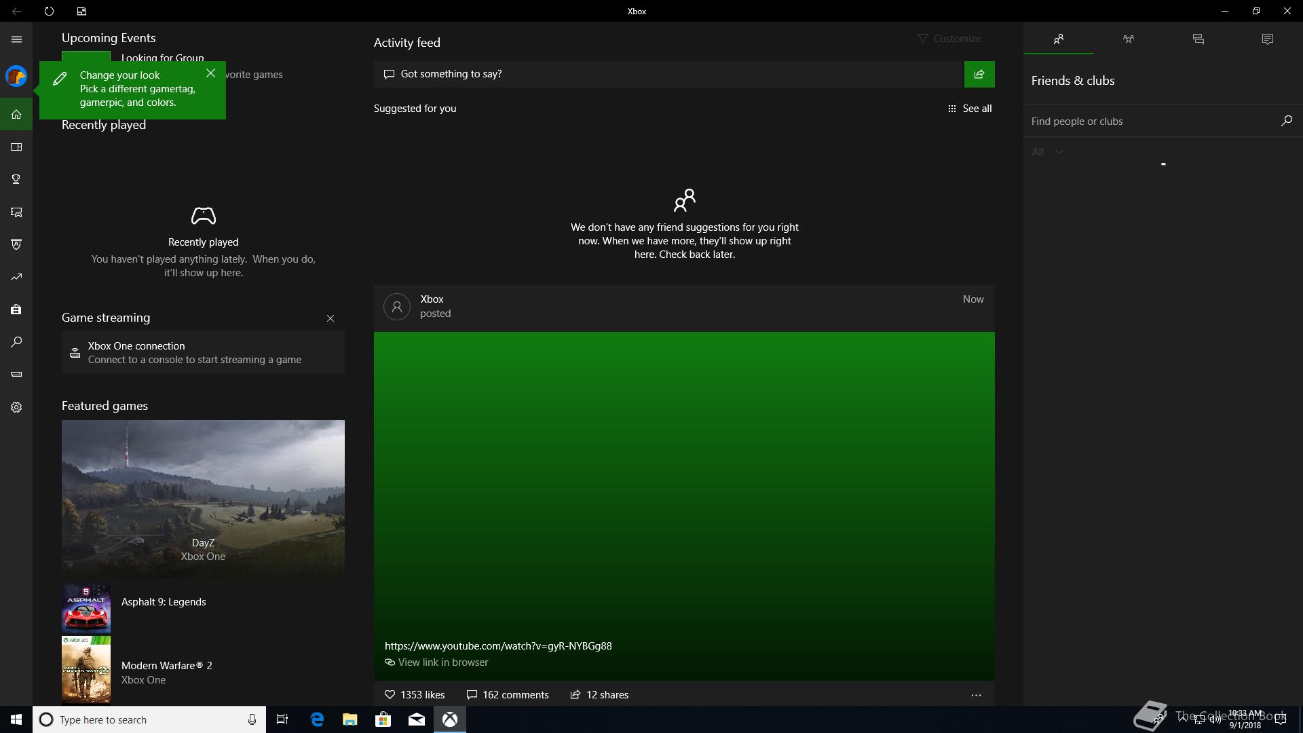Viewport: 1303px width, 733px height.
Task: Open Settings gear icon in sidebar
Action: click(x=16, y=407)
